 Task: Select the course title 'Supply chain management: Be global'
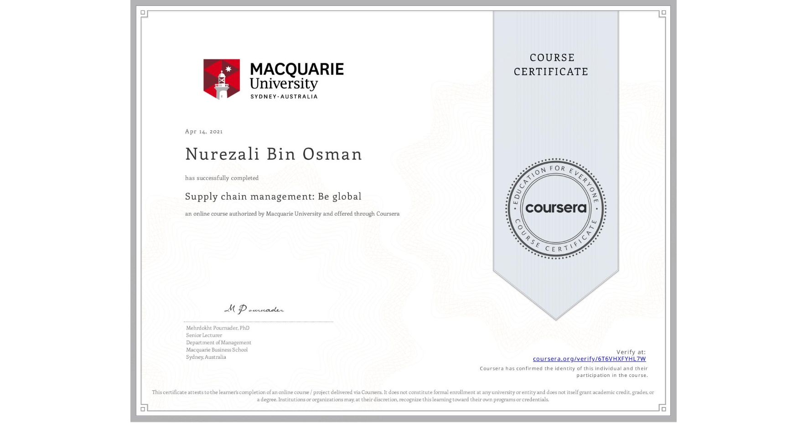[x=273, y=196]
